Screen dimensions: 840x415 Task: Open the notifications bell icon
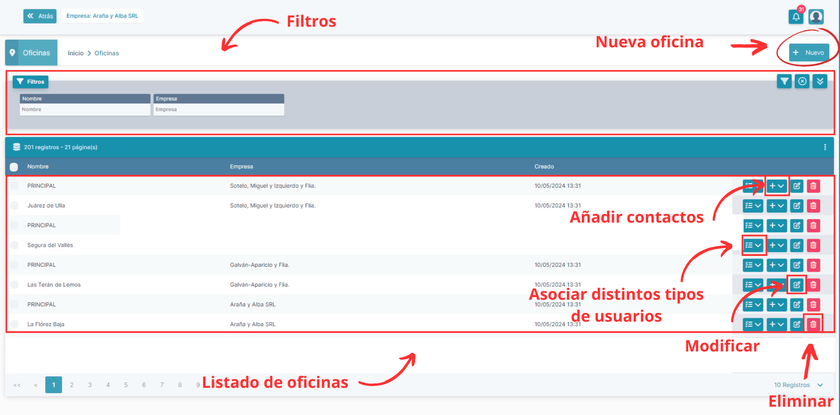coord(796,18)
